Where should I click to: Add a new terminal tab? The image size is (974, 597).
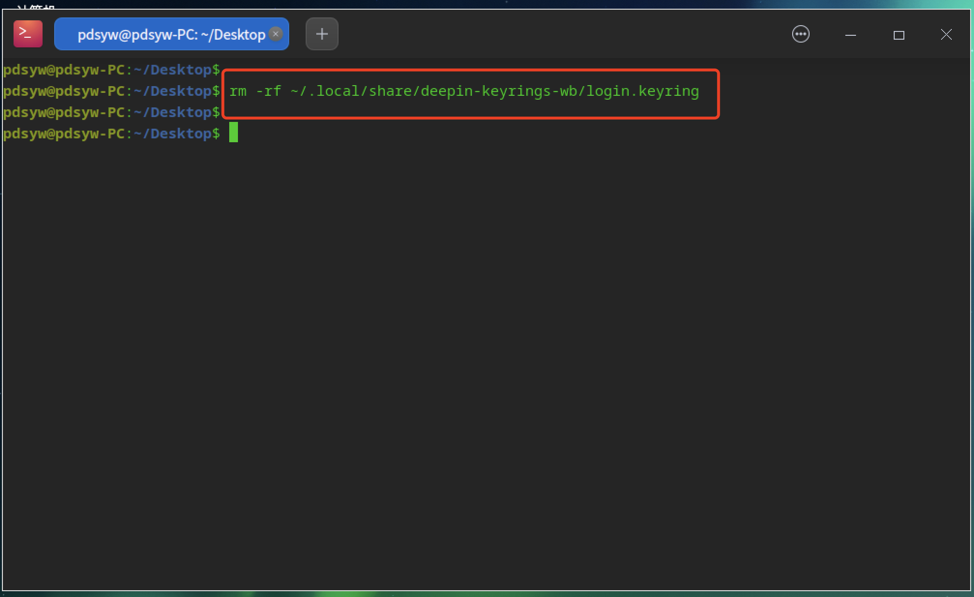pos(322,34)
